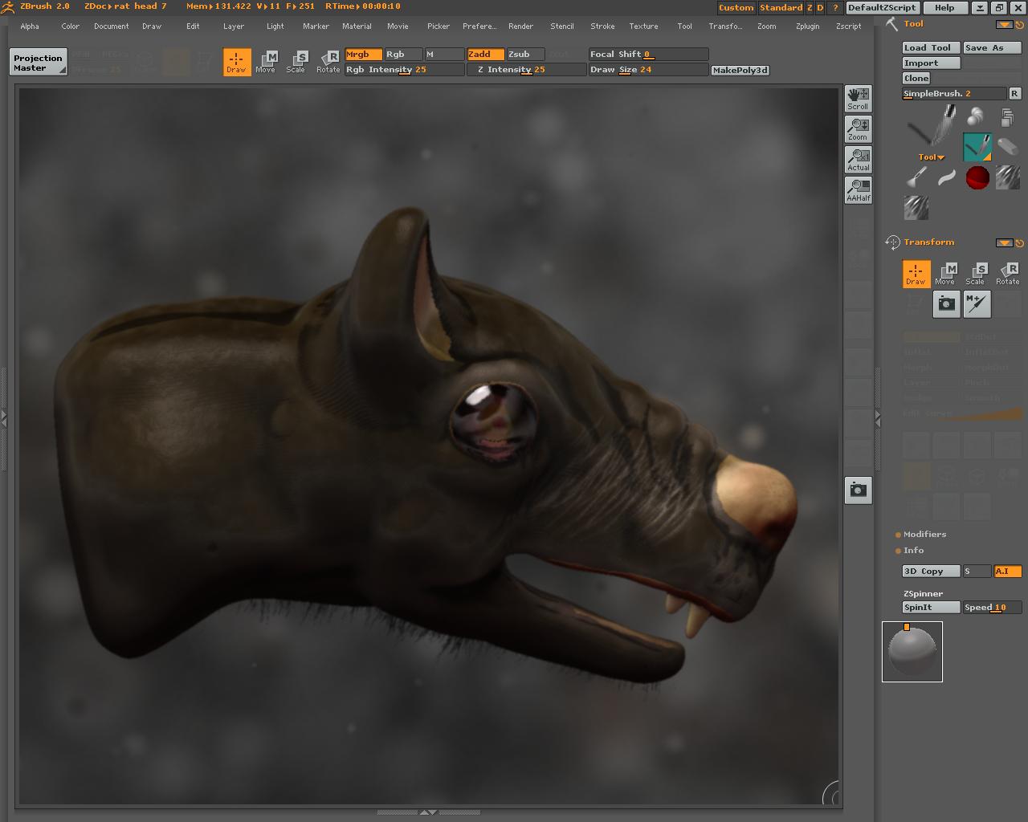This screenshot has width=1028, height=822.
Task: Click the Transform panel snapshot camera
Action: (947, 304)
